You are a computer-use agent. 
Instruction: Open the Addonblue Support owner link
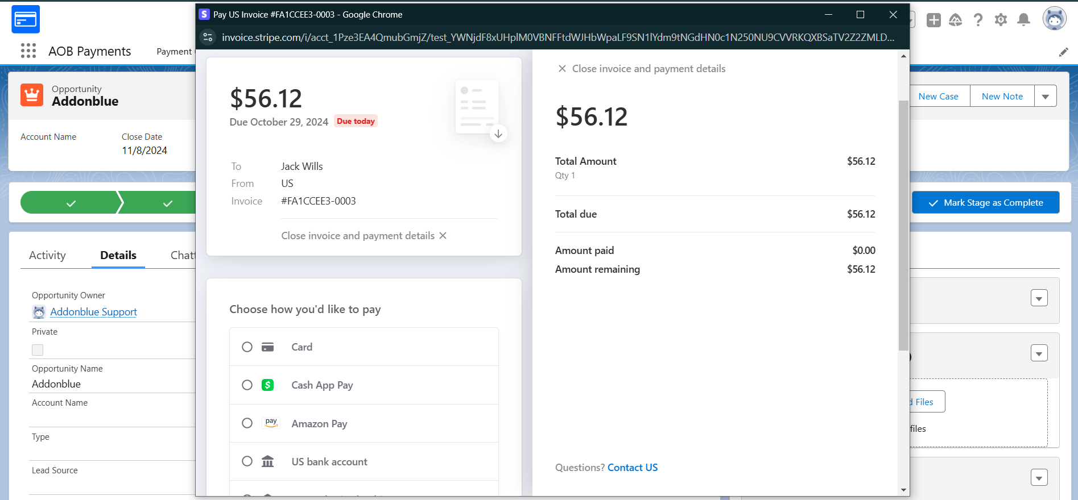point(93,312)
